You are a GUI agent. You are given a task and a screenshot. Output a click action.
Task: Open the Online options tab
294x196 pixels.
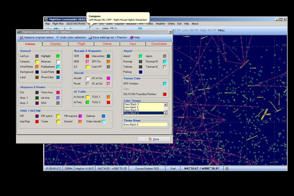[x=107, y=44]
